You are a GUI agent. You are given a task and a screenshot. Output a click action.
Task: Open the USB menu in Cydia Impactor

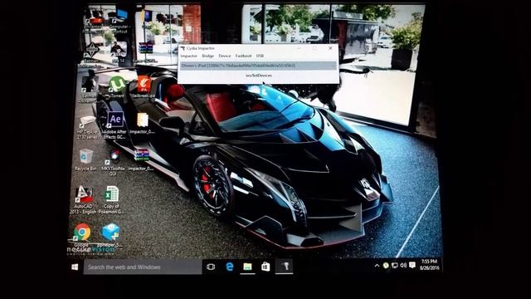[260, 56]
